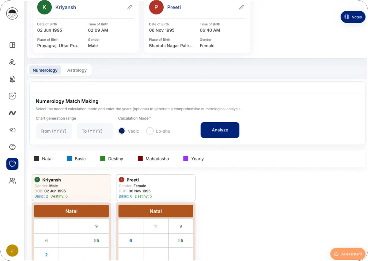
Task: Select the Lo-shu calculation mode
Action: 150,131
